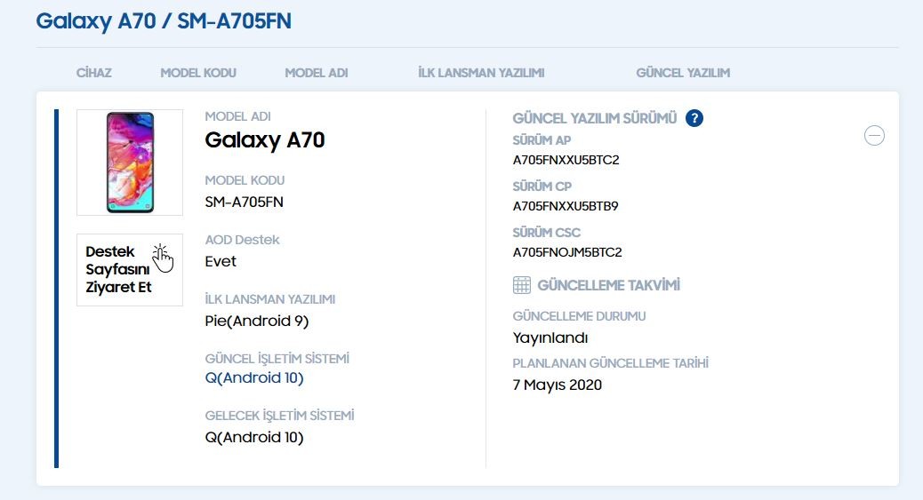This screenshot has width=923, height=500.
Task: Click the GÜNCEL YAZILIM SÜRÜMÜ heading
Action: 595,118
